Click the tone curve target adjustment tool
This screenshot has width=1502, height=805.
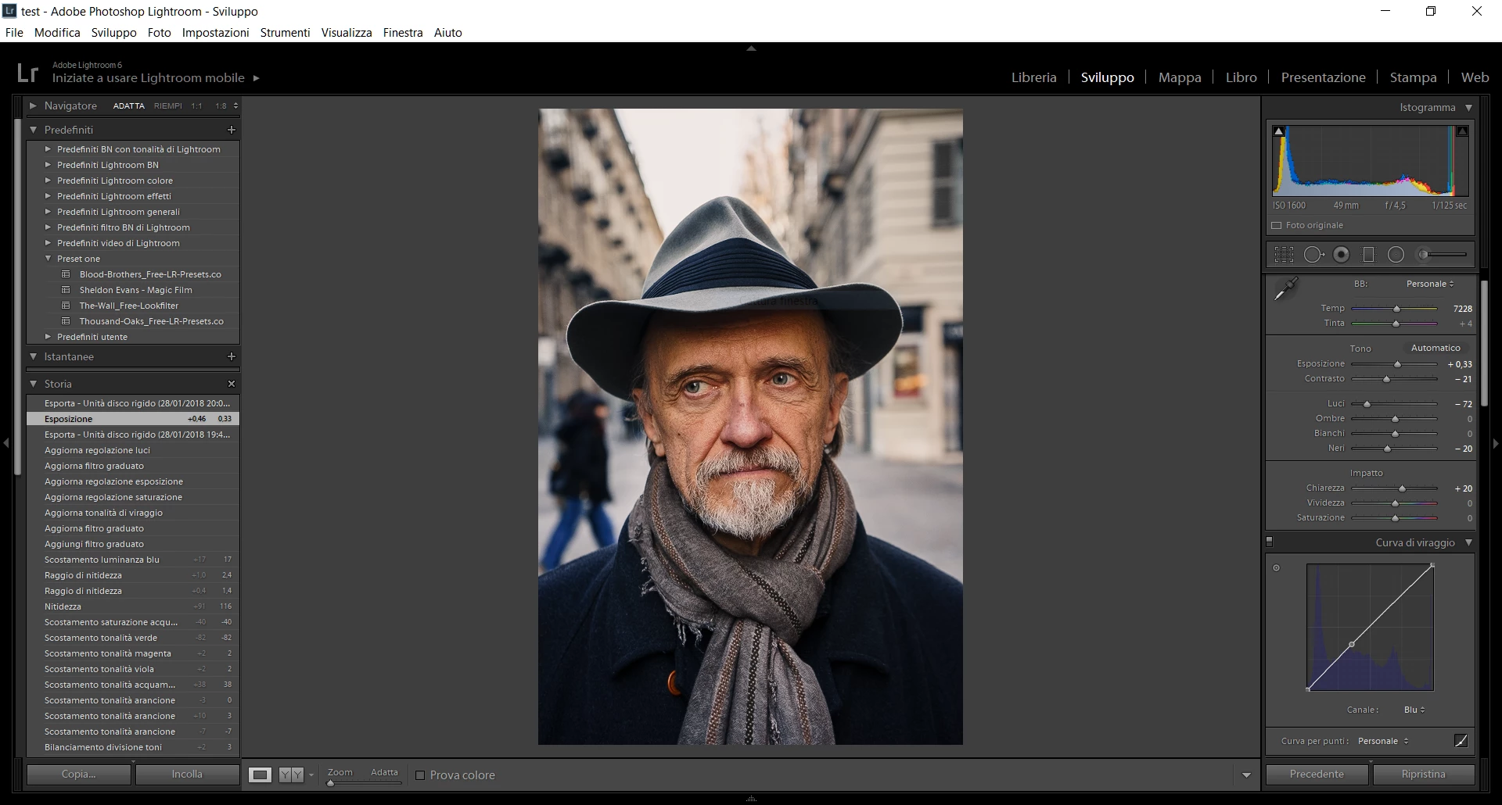[x=1277, y=568]
